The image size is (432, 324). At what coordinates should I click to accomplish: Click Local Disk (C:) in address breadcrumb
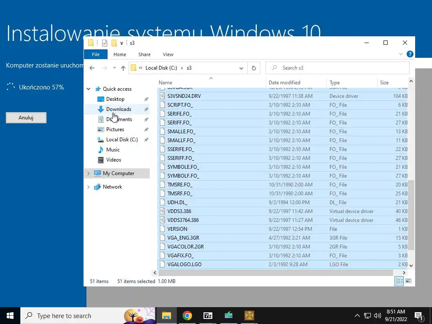(161, 68)
